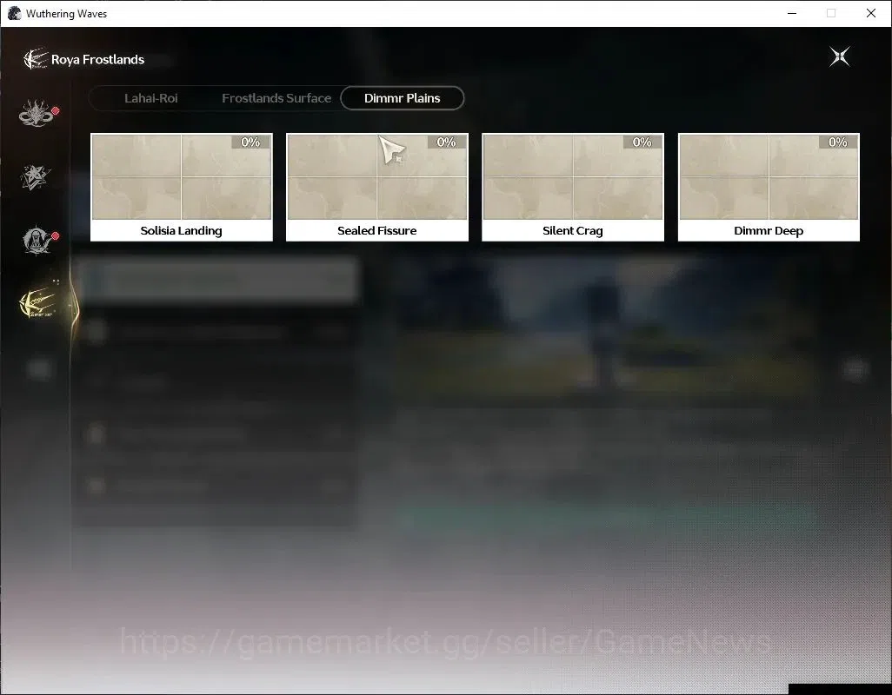Click the 0% badge on Sealed Fissure

click(446, 142)
